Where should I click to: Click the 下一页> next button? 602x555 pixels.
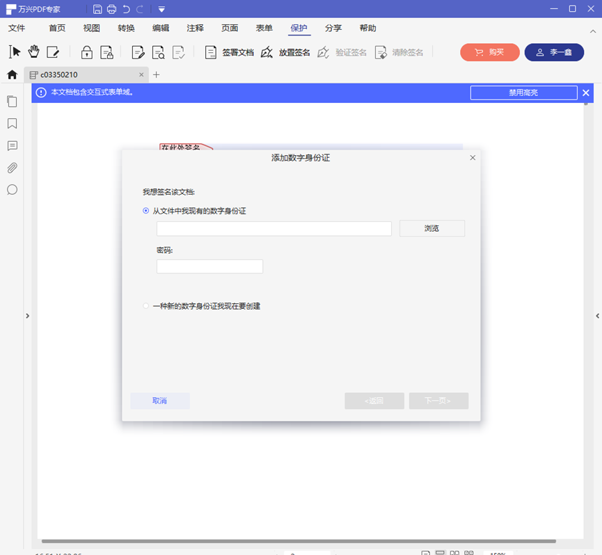coord(438,401)
